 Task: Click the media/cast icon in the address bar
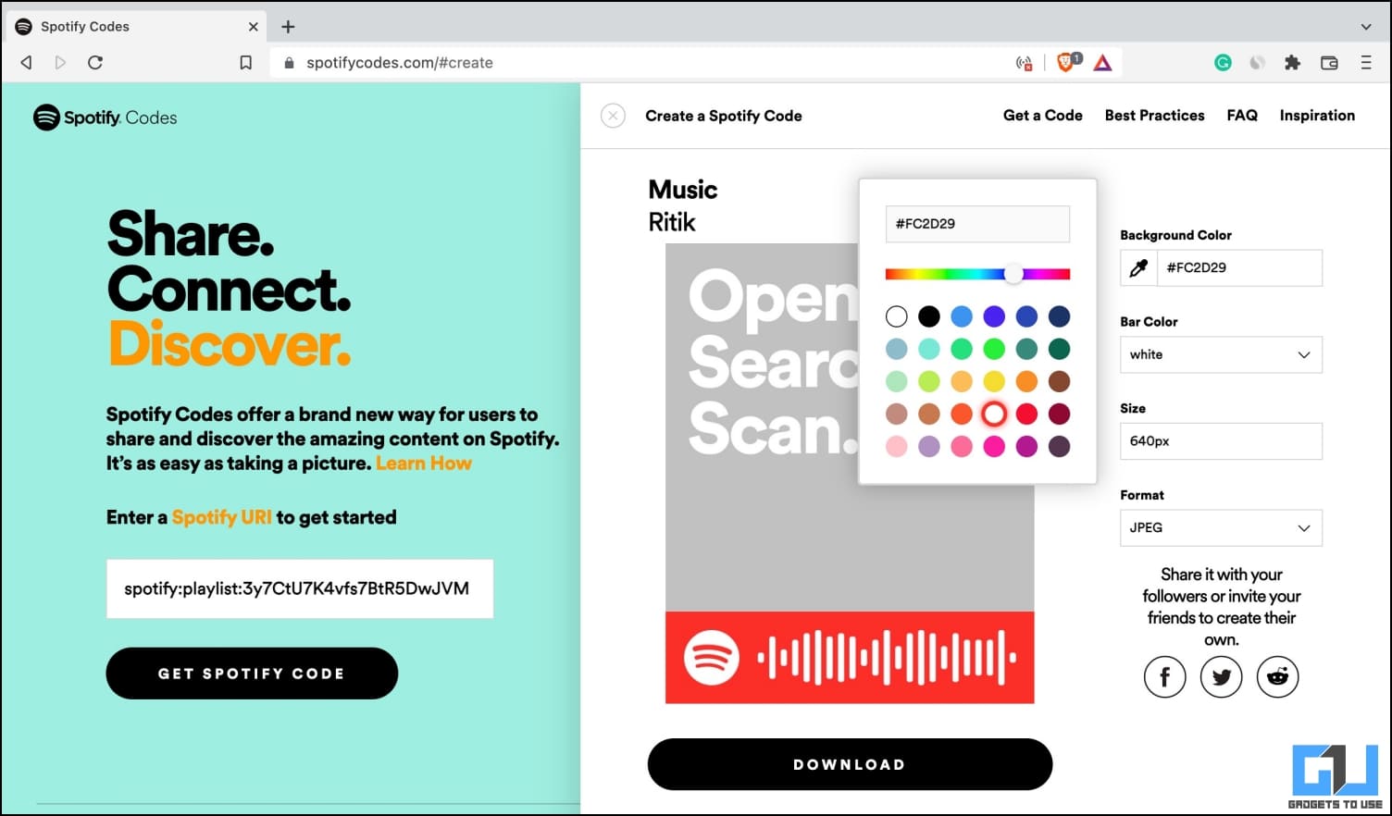(1025, 63)
